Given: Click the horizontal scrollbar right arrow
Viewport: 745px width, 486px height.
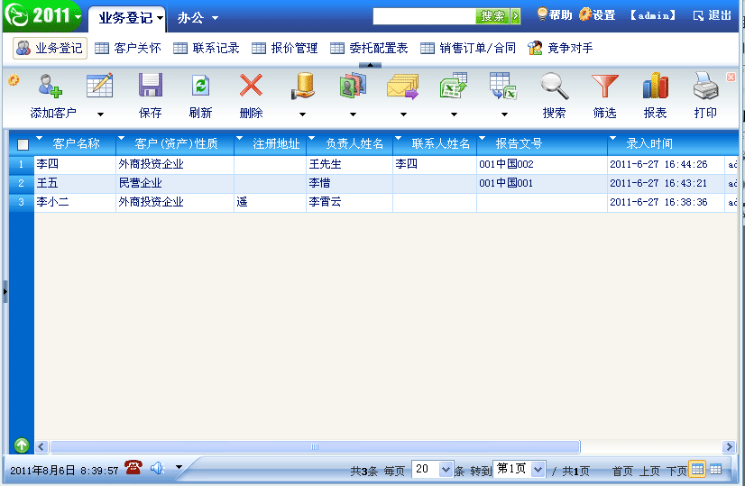Looking at the screenshot, I should click(729, 446).
